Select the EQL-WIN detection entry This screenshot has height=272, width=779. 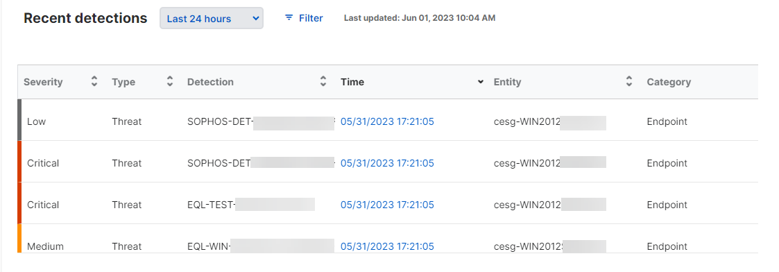pyautogui.click(x=261, y=246)
